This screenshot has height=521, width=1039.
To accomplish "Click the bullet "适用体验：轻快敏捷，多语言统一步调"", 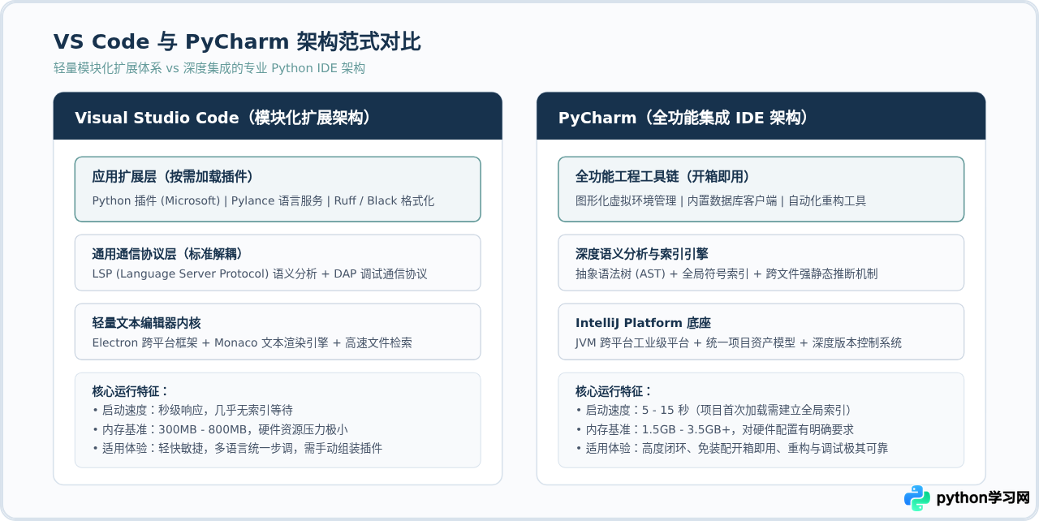I will 237,448.
